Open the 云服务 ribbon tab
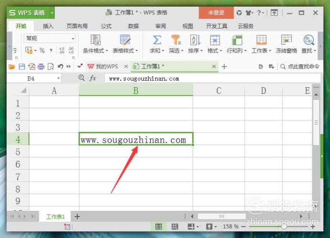 click(x=246, y=26)
